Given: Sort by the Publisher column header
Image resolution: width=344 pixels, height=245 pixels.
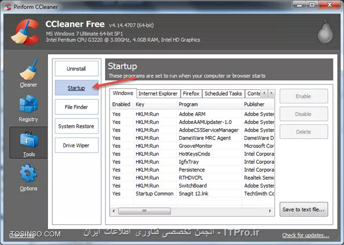Looking at the screenshot, I should pyautogui.click(x=258, y=104).
